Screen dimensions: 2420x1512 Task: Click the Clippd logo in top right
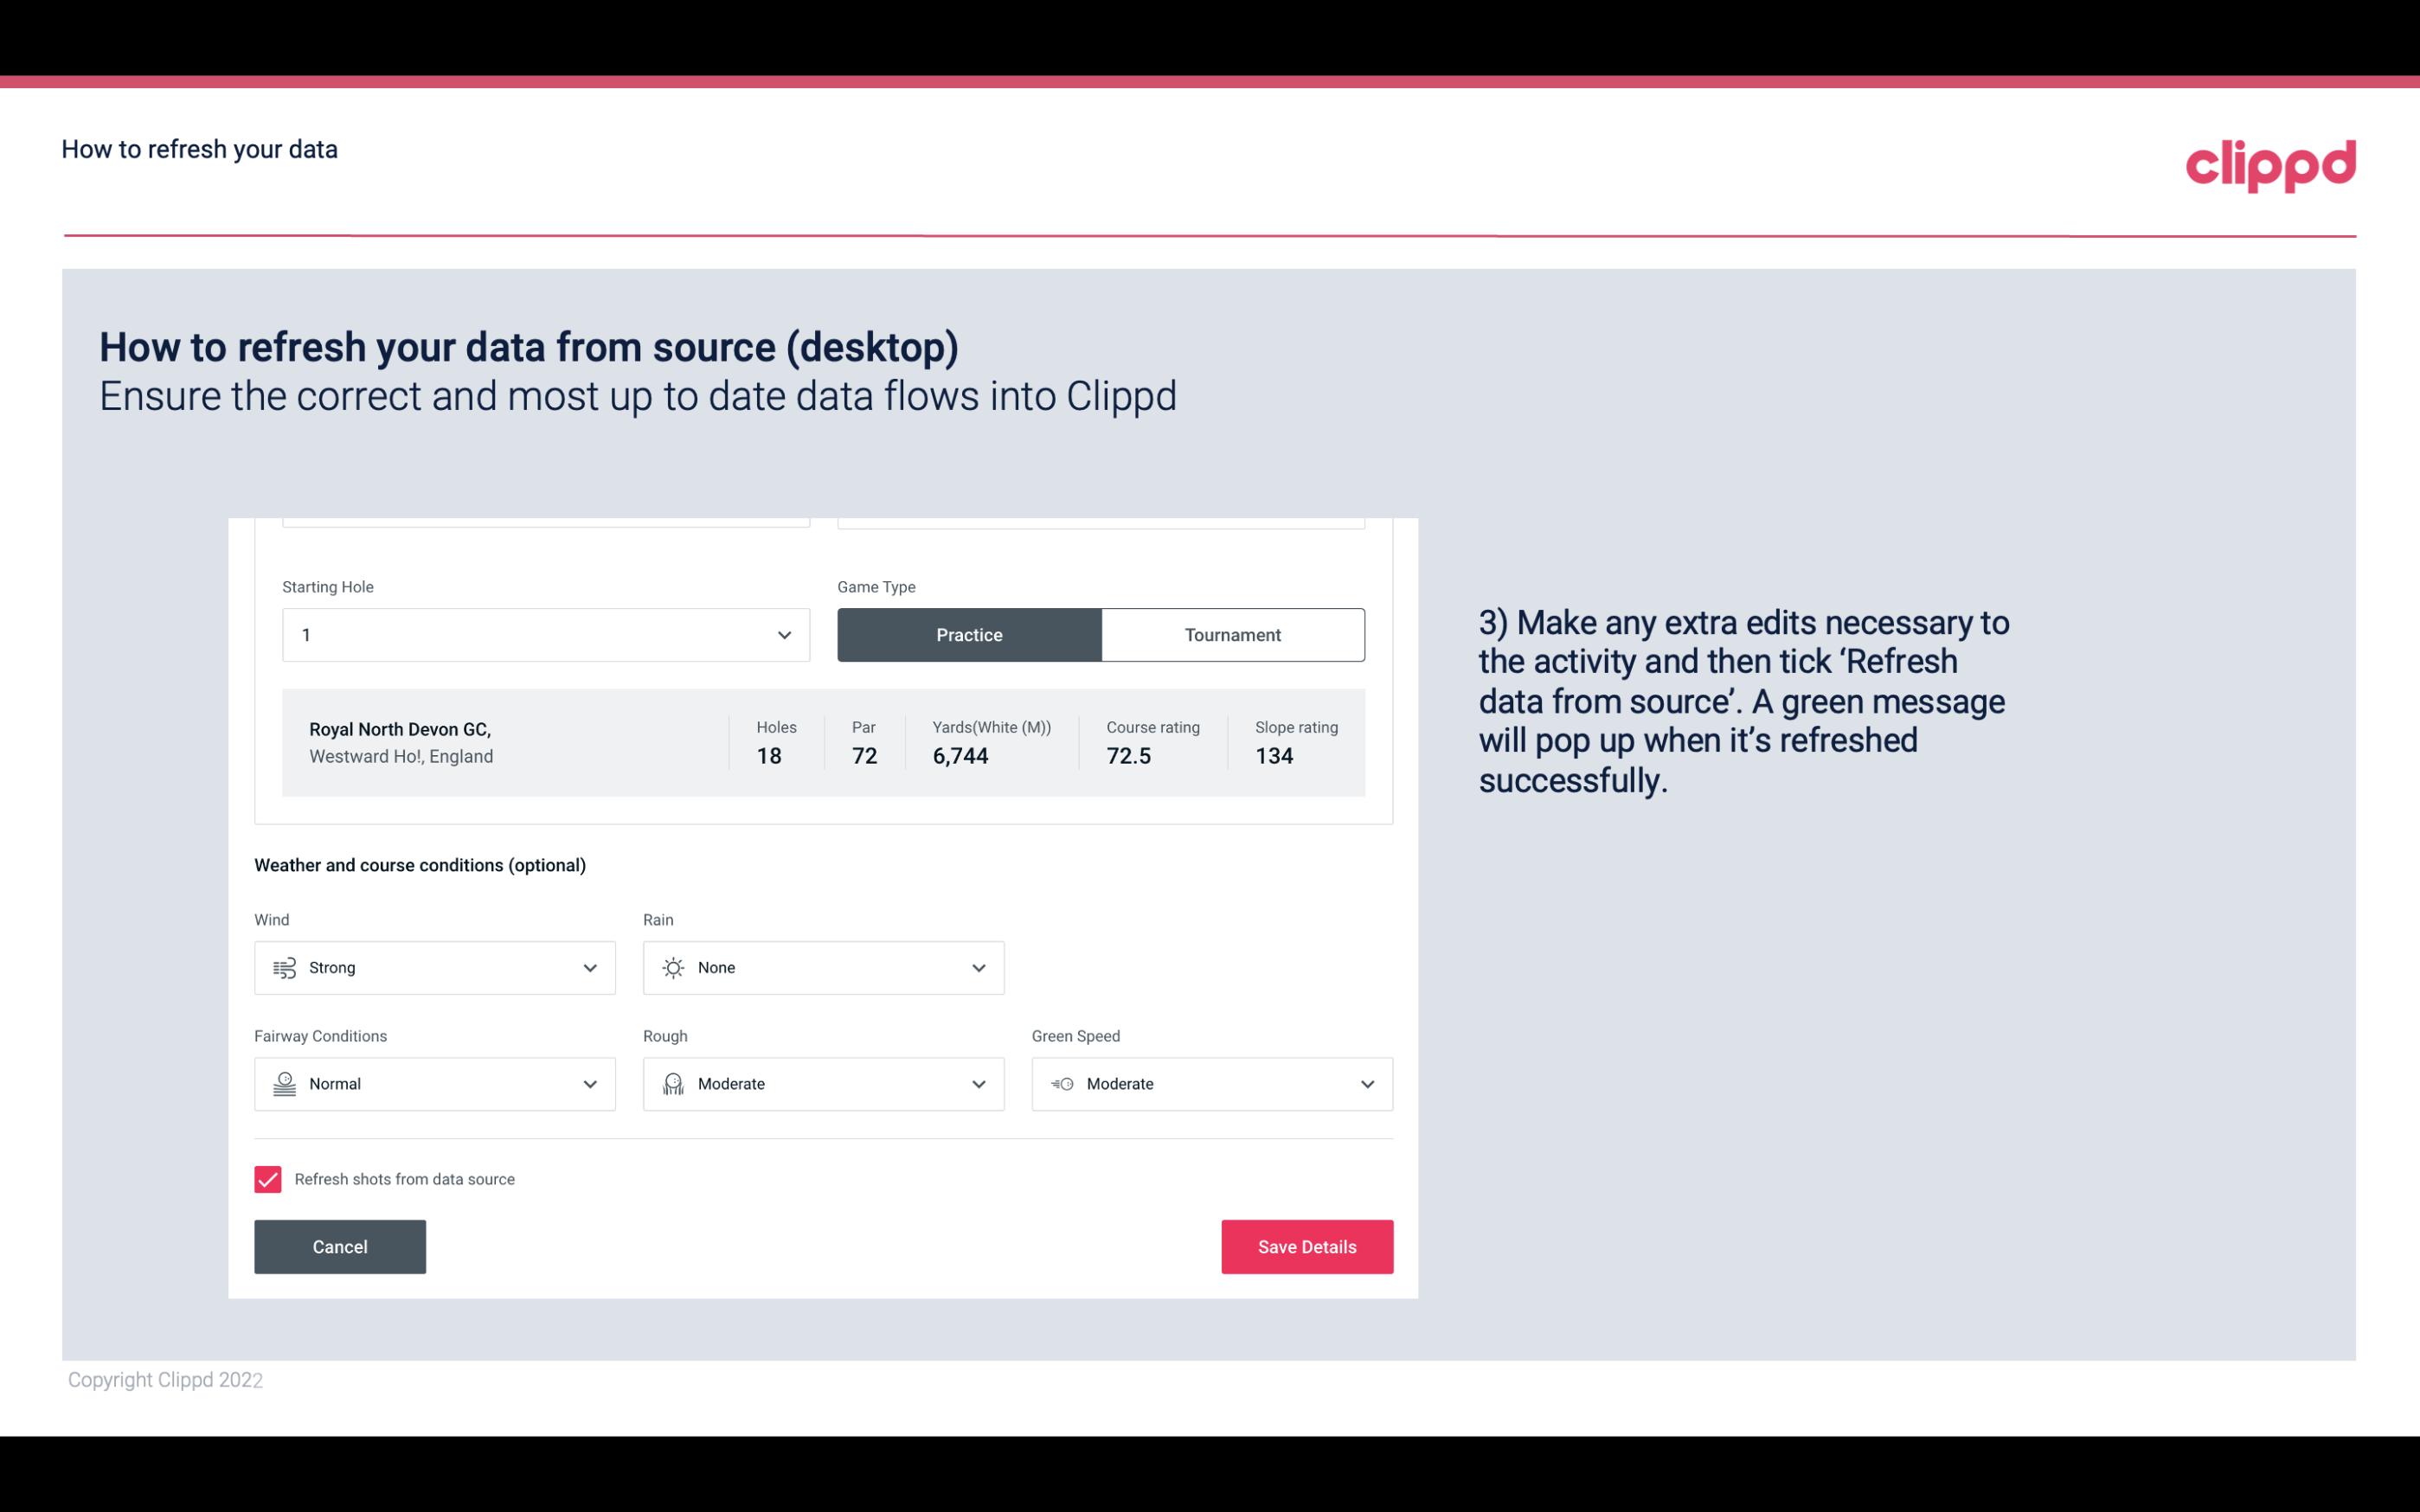tap(2272, 162)
